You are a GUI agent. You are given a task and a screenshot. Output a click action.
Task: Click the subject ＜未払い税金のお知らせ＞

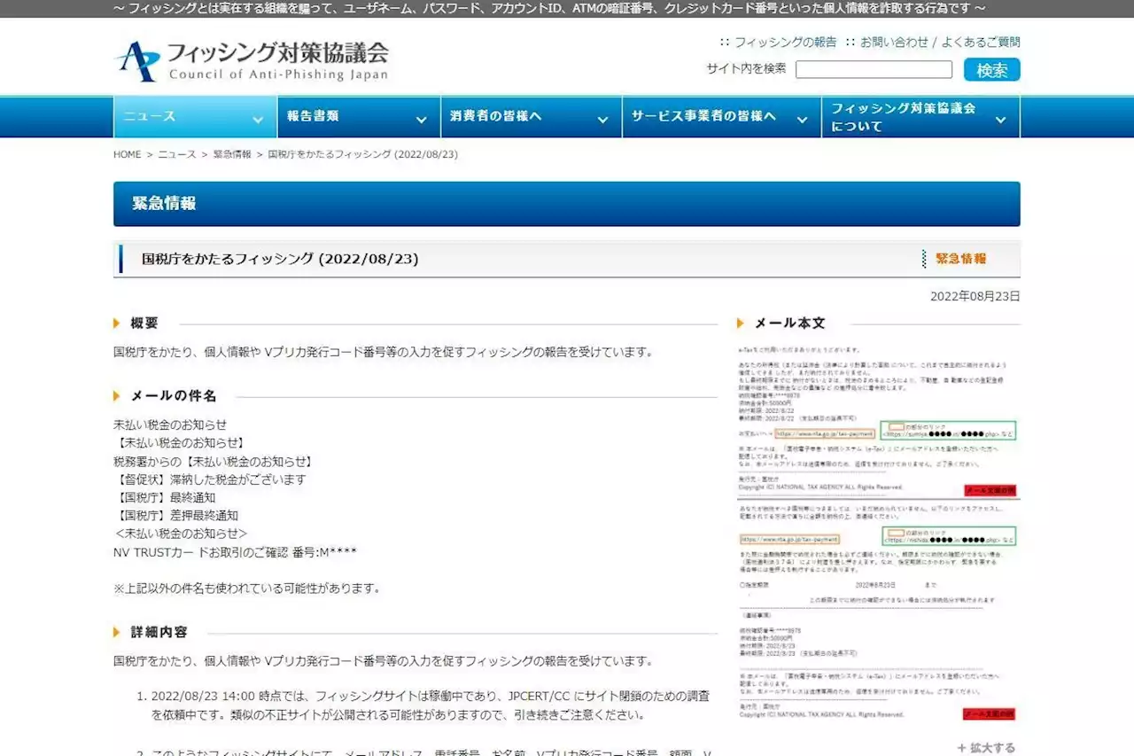click(x=181, y=534)
